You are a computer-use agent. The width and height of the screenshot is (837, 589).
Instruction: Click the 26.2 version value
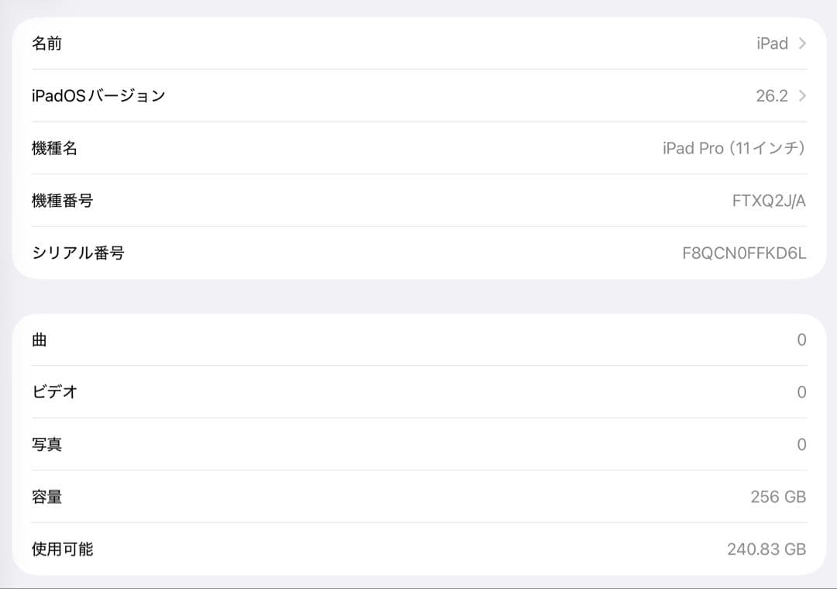tap(771, 96)
